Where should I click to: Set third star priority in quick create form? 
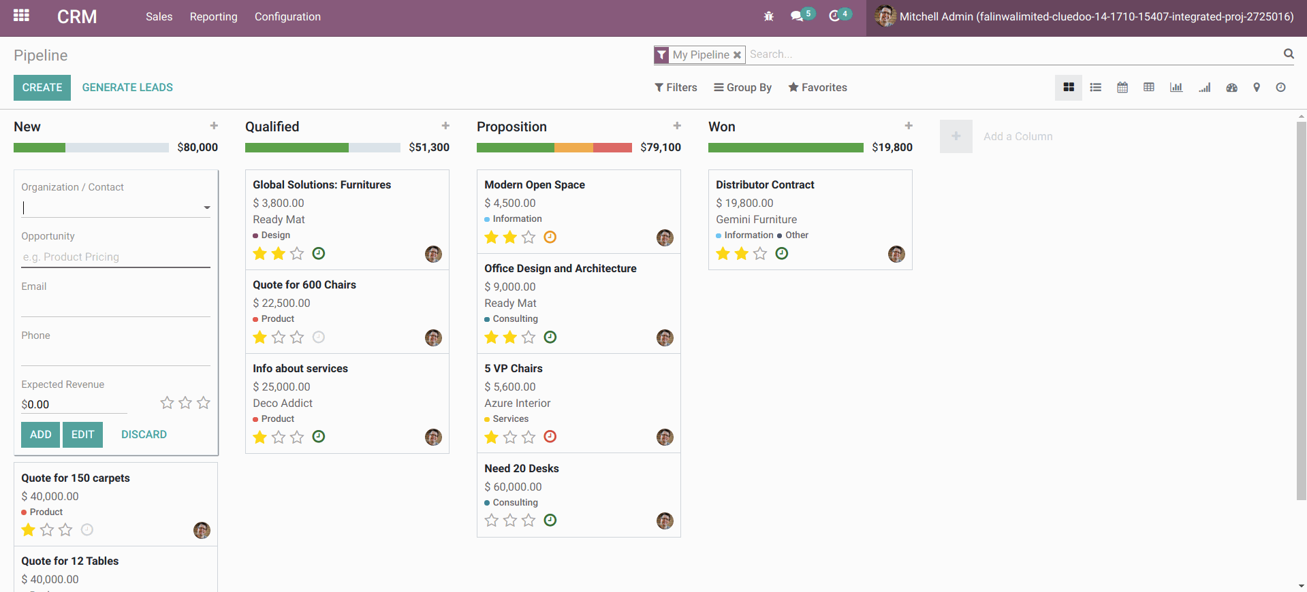[204, 403]
